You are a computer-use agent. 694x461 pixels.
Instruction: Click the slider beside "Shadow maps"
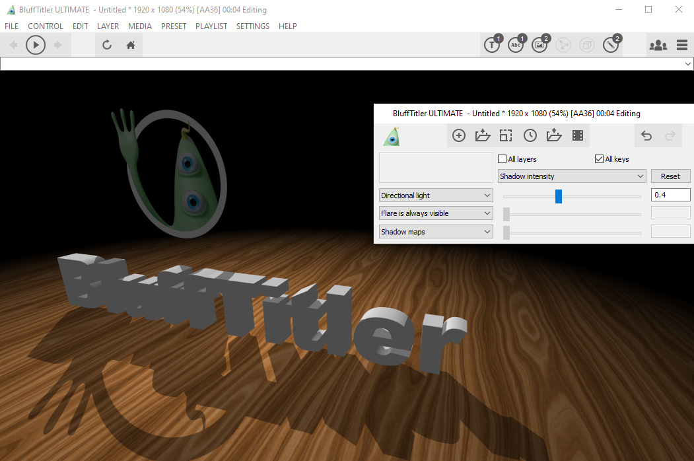[x=572, y=232]
